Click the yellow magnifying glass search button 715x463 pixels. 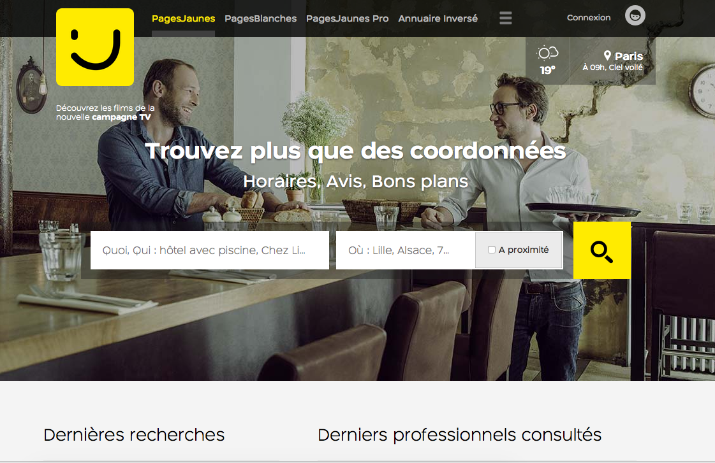click(602, 250)
